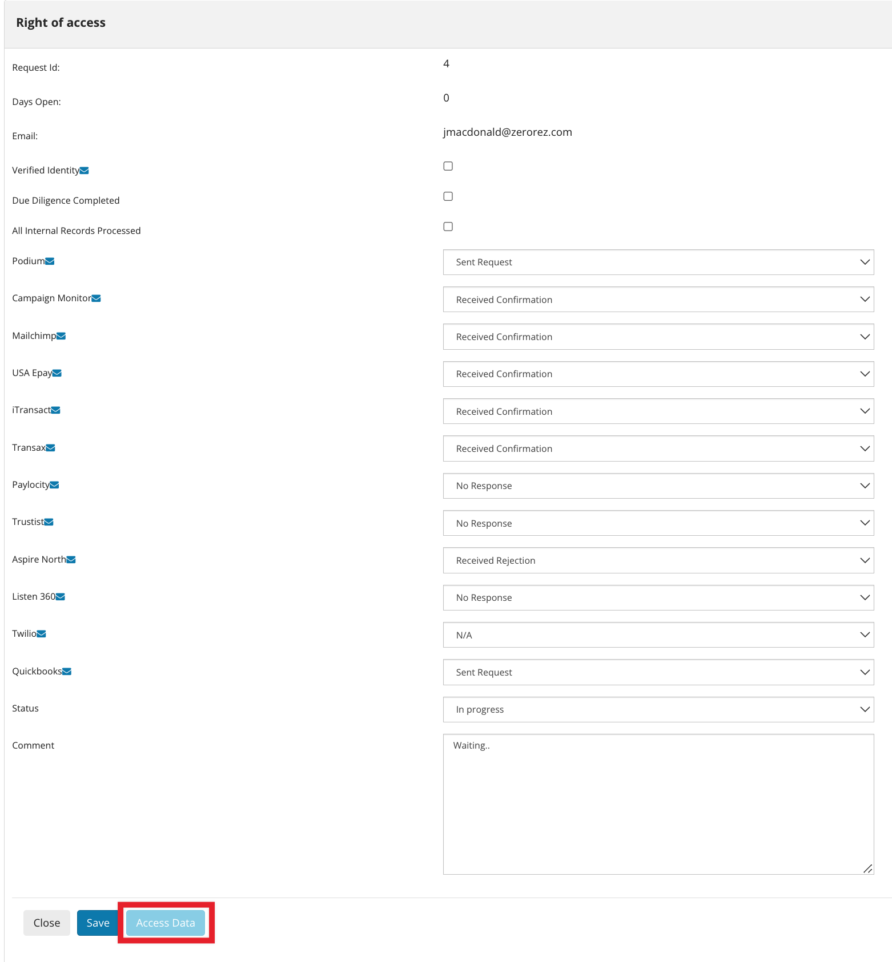892x962 pixels.
Task: Click the Close button
Action: (x=47, y=923)
